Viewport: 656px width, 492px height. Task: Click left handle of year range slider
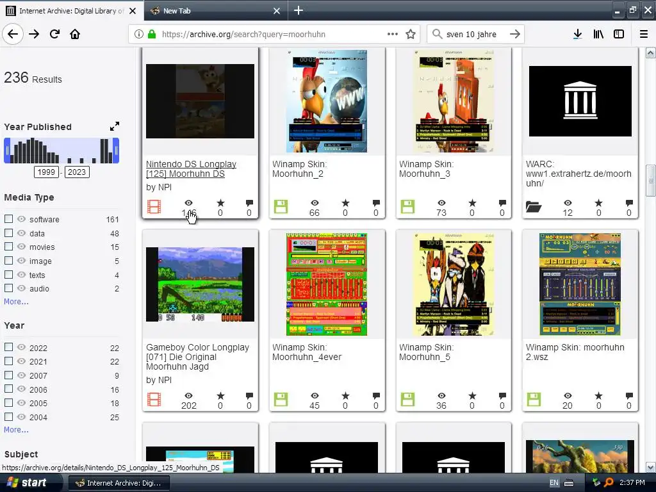[x=7, y=151]
